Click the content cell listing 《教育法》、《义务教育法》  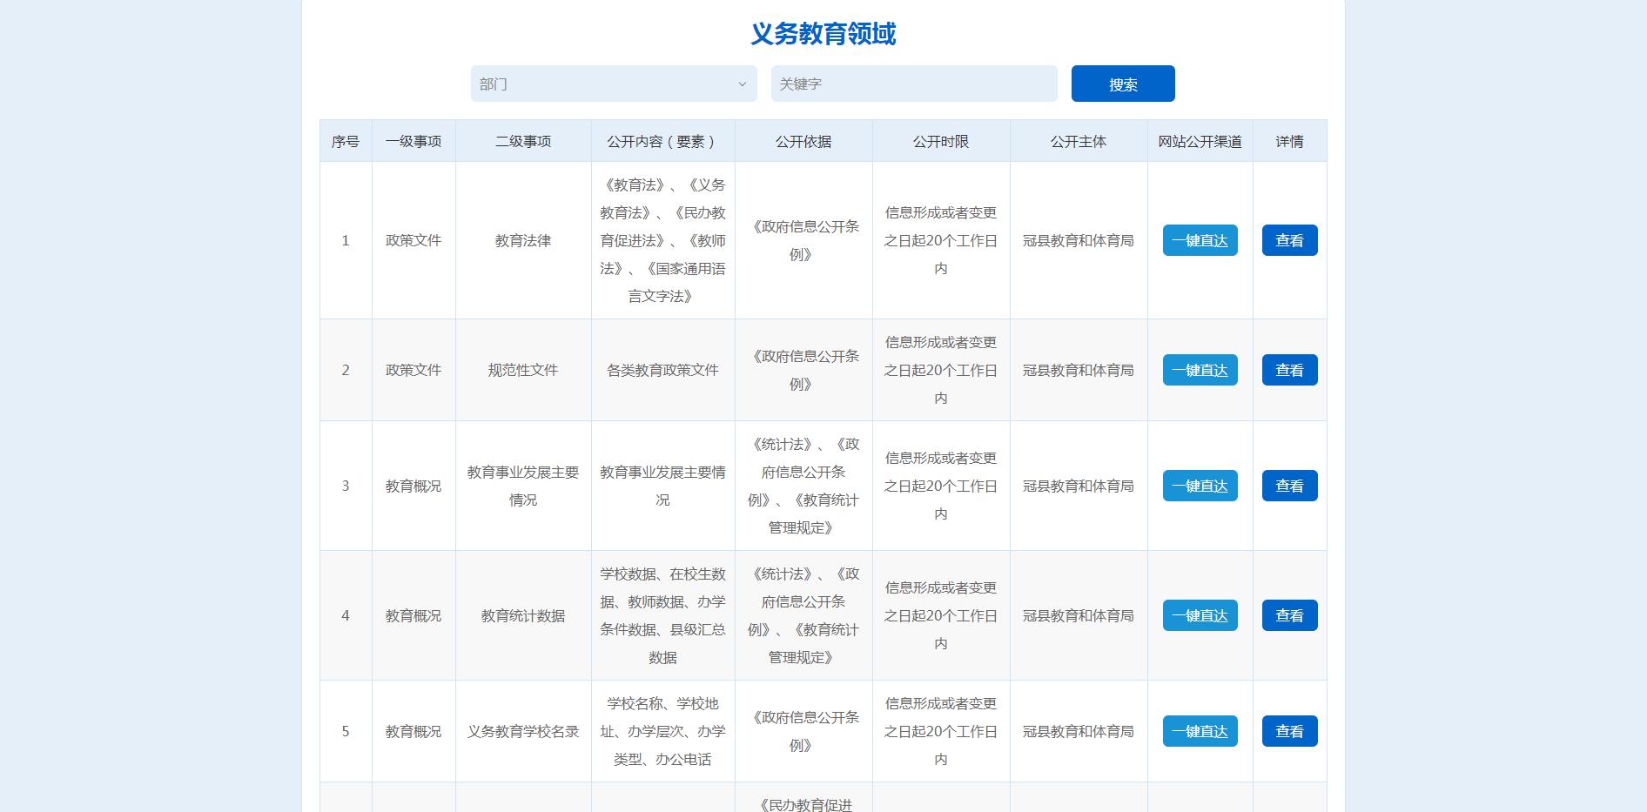tap(663, 240)
